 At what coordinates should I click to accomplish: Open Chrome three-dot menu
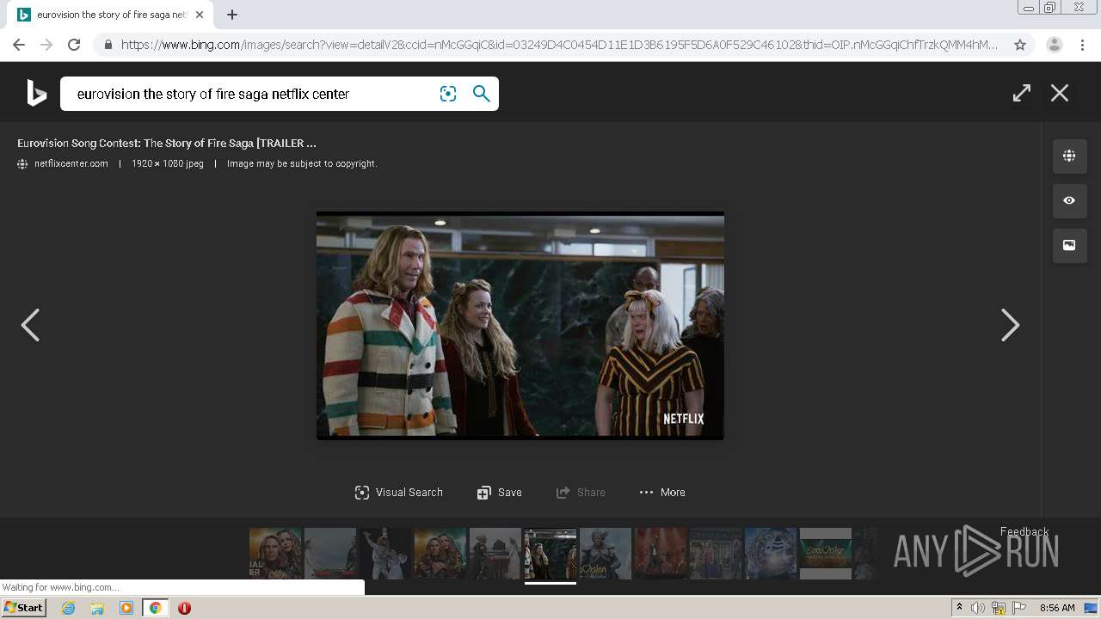click(x=1082, y=45)
